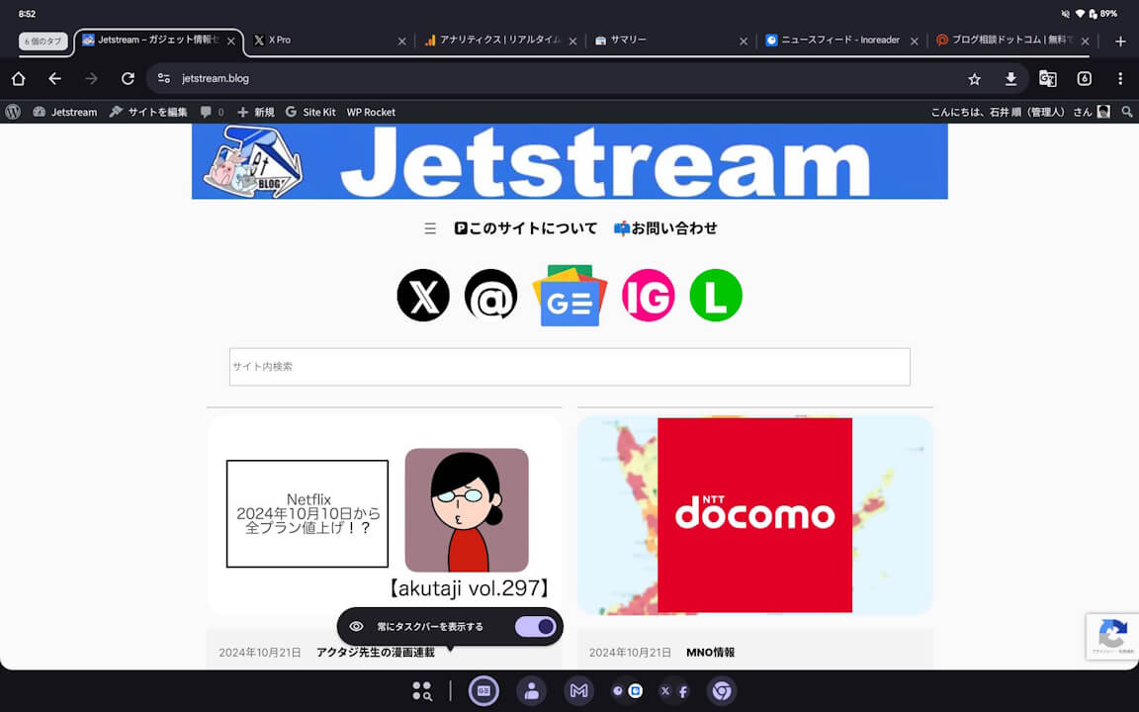The image size is (1139, 712).
Task: Click the reCAPTCHA badge
Action: tap(1112, 637)
